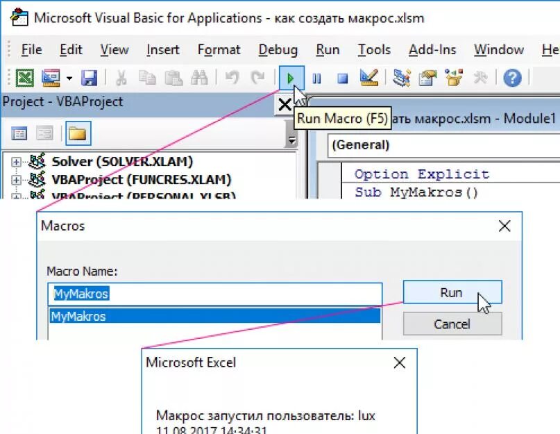Open Visual Basic Help question icon
560x434 pixels.
pos(513,78)
